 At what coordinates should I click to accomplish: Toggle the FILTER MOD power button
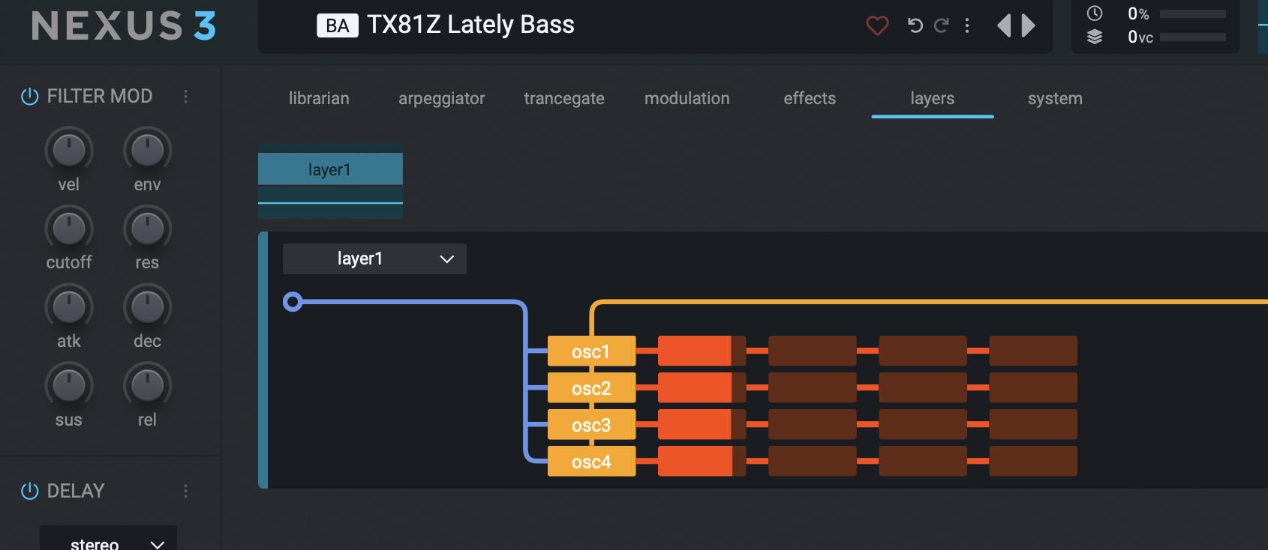[30, 97]
